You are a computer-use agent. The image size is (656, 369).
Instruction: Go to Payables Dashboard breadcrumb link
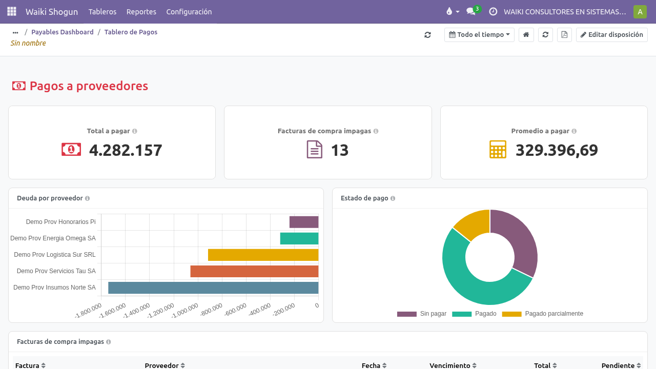(x=63, y=32)
